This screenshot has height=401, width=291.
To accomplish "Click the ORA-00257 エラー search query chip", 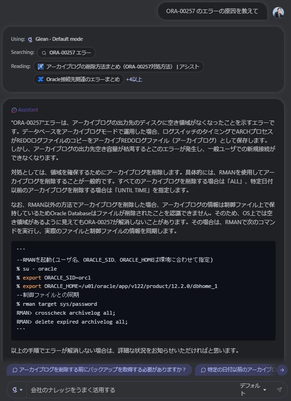I will pos(66,53).
